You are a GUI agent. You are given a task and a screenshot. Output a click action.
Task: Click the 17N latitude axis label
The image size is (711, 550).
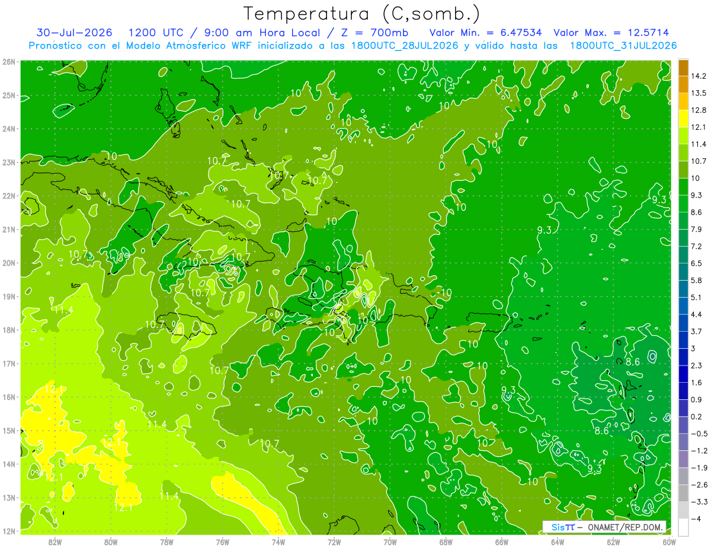[x=8, y=364]
